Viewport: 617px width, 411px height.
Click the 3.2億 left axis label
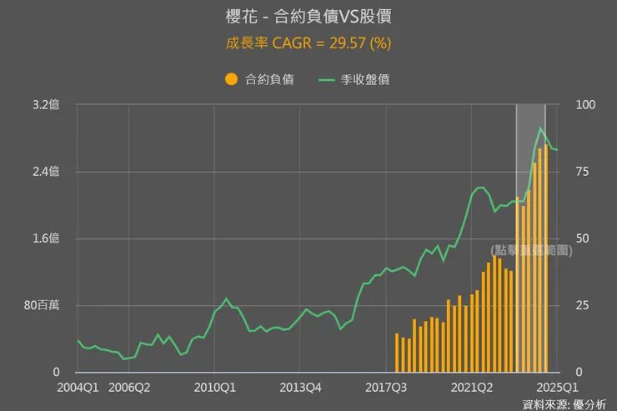pos(46,104)
